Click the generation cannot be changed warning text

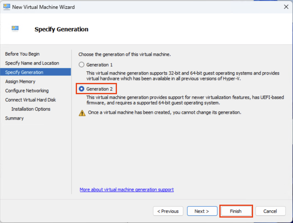(x=165, y=113)
